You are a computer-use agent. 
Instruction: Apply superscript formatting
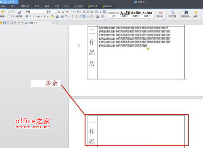pyautogui.click(x=44, y=17)
